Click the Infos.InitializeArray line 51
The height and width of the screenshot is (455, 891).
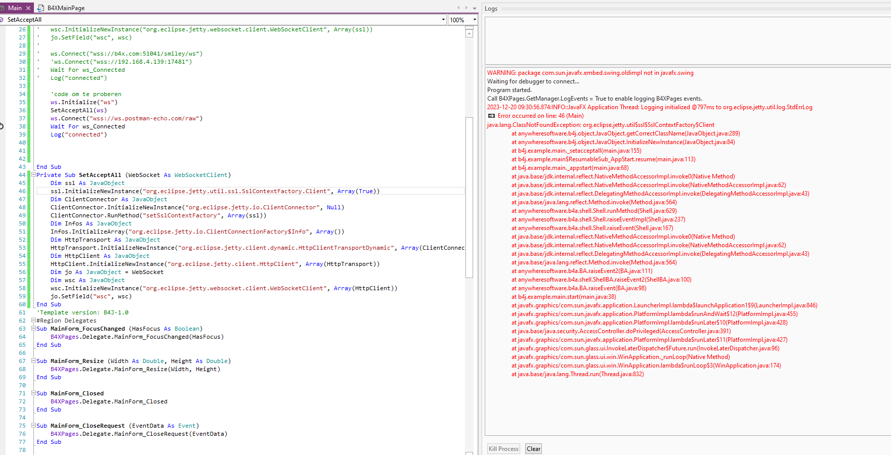(197, 232)
